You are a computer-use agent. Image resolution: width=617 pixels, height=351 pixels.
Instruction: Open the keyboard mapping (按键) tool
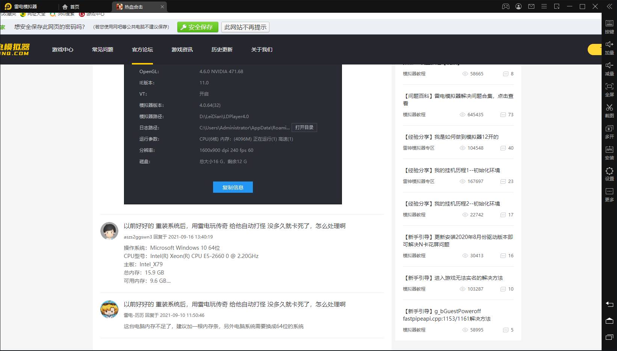609,26
